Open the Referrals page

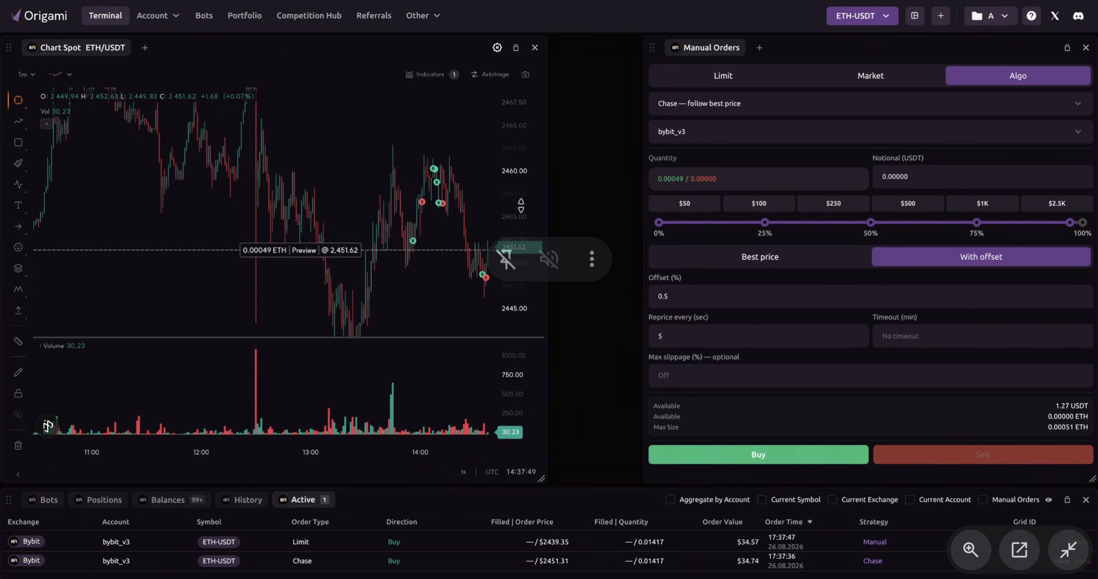pyautogui.click(x=374, y=16)
